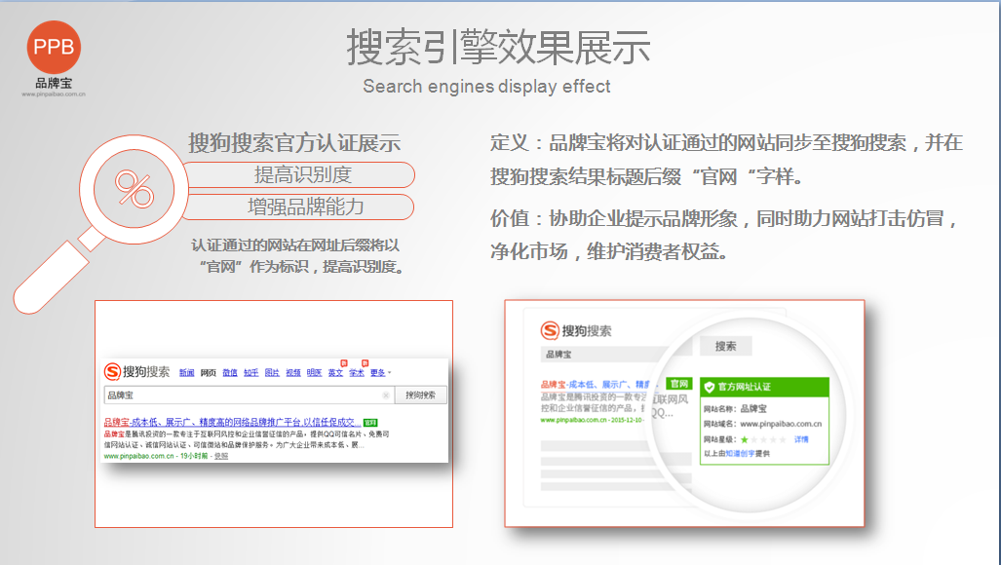1001x565 pixels.
Task: Open the 详情 link beside the star rating
Action: [x=801, y=439]
